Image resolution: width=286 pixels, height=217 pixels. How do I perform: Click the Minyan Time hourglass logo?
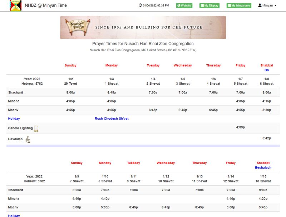15,5
